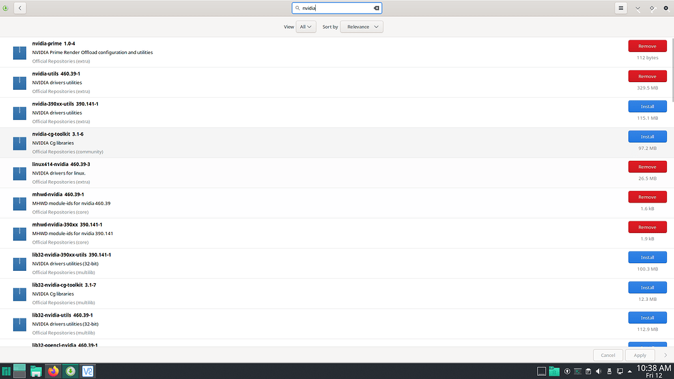Remove the nvidia-utils 460.39-1 package
This screenshot has width=674, height=379.
pyautogui.click(x=647, y=76)
